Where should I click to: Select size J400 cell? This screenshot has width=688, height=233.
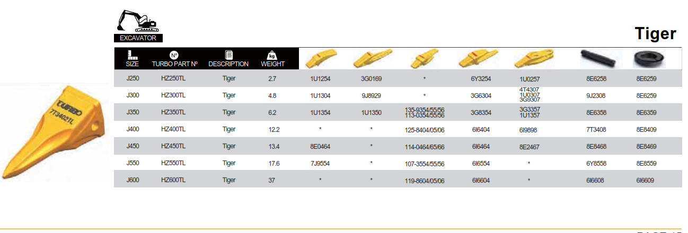(x=133, y=129)
